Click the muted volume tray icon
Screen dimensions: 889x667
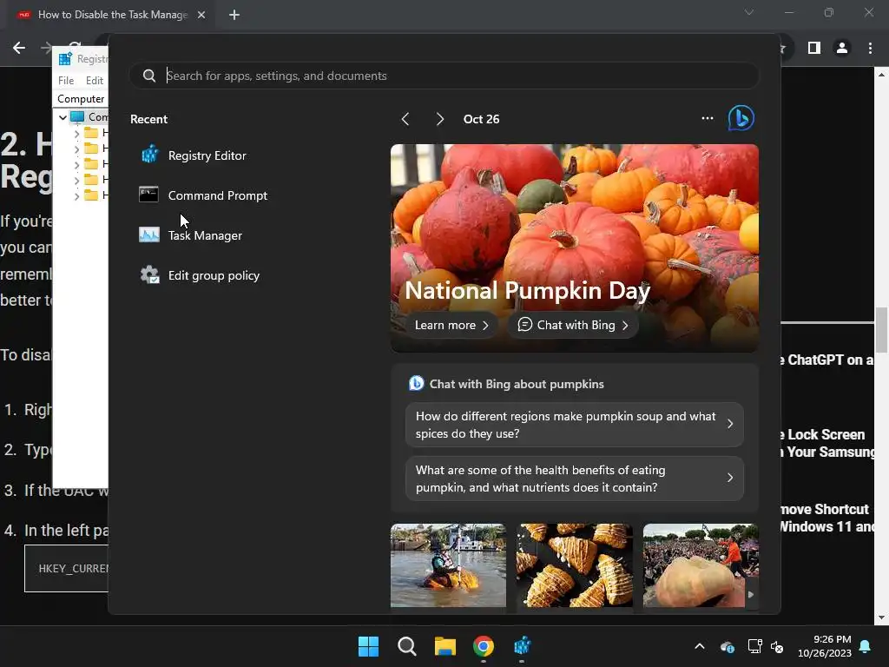tap(777, 646)
